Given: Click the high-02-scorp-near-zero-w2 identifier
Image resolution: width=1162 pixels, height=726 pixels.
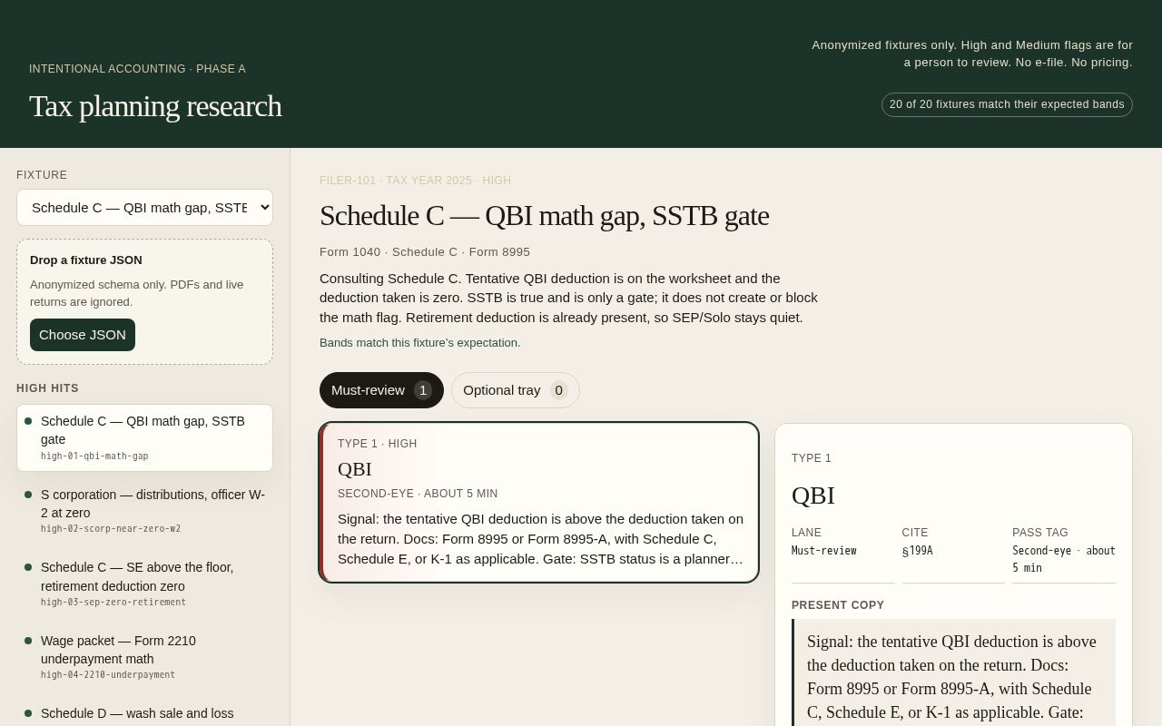Looking at the screenshot, I should pyautogui.click(x=111, y=529).
